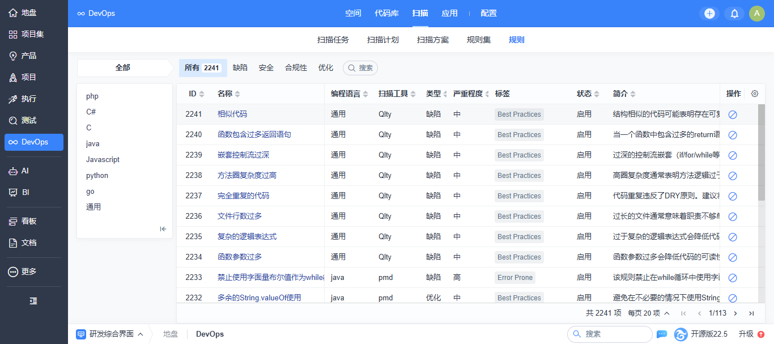This screenshot has height=344, width=774.
Task: Collapse the left navigation menu
Action: click(x=33, y=300)
